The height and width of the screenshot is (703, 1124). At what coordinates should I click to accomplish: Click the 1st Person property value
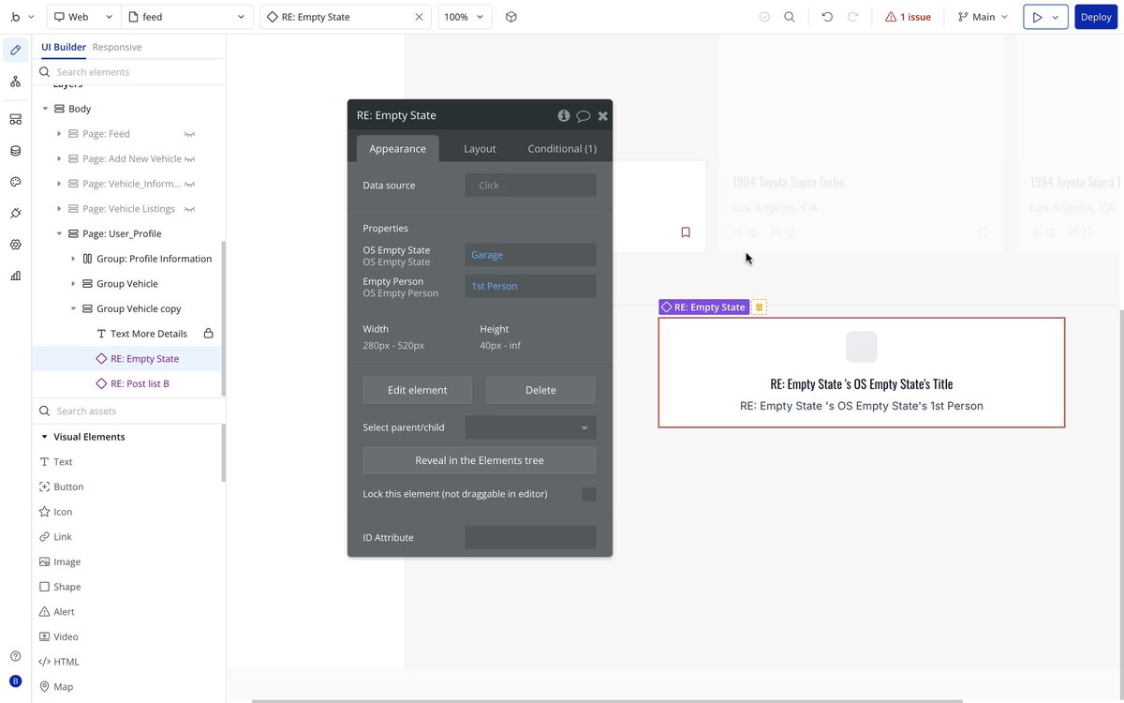pos(530,286)
